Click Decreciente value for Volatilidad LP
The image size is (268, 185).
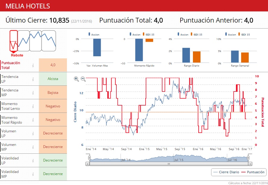click(x=53, y=160)
